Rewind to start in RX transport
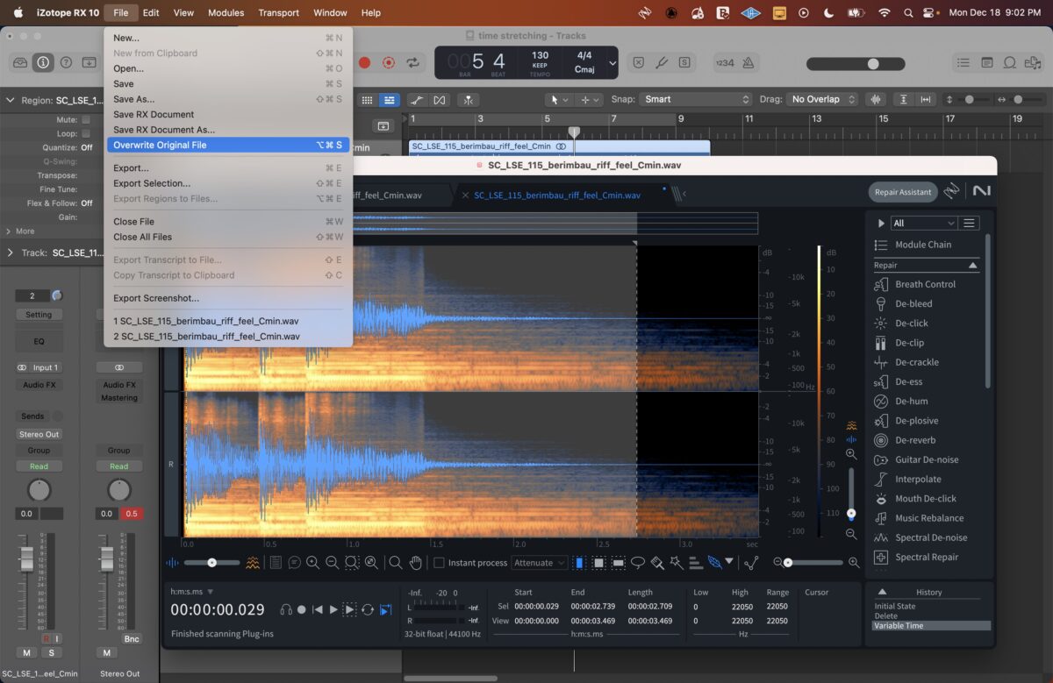1053x683 pixels. [x=318, y=609]
